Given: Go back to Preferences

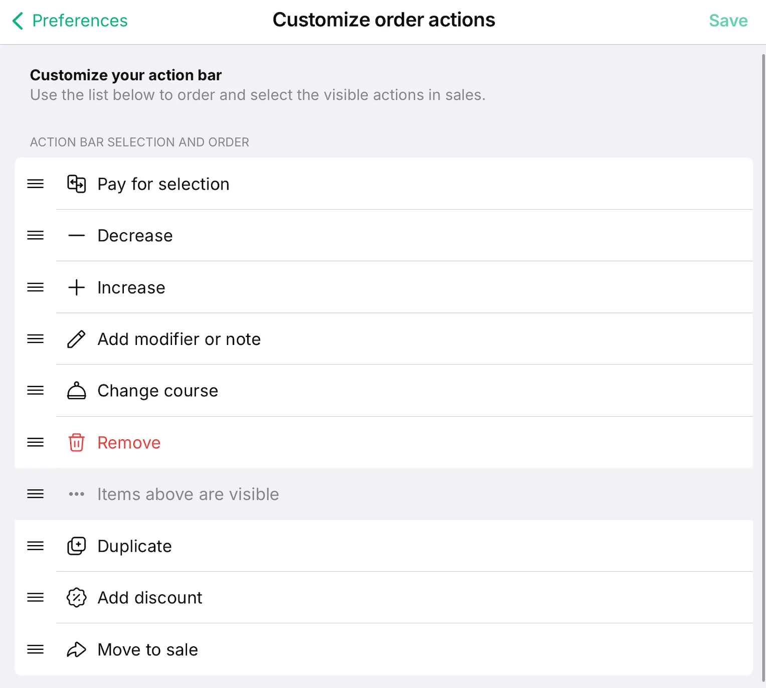Looking at the screenshot, I should pos(70,21).
